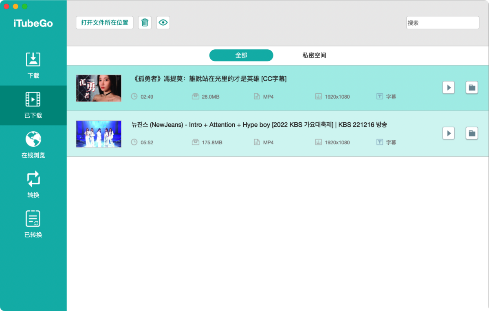Click the iTubeGo logo text
The width and height of the screenshot is (489, 311).
click(x=33, y=24)
